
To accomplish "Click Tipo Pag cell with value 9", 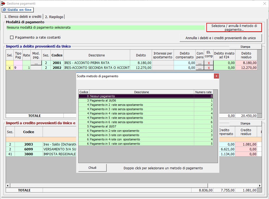I will coord(18,68).
